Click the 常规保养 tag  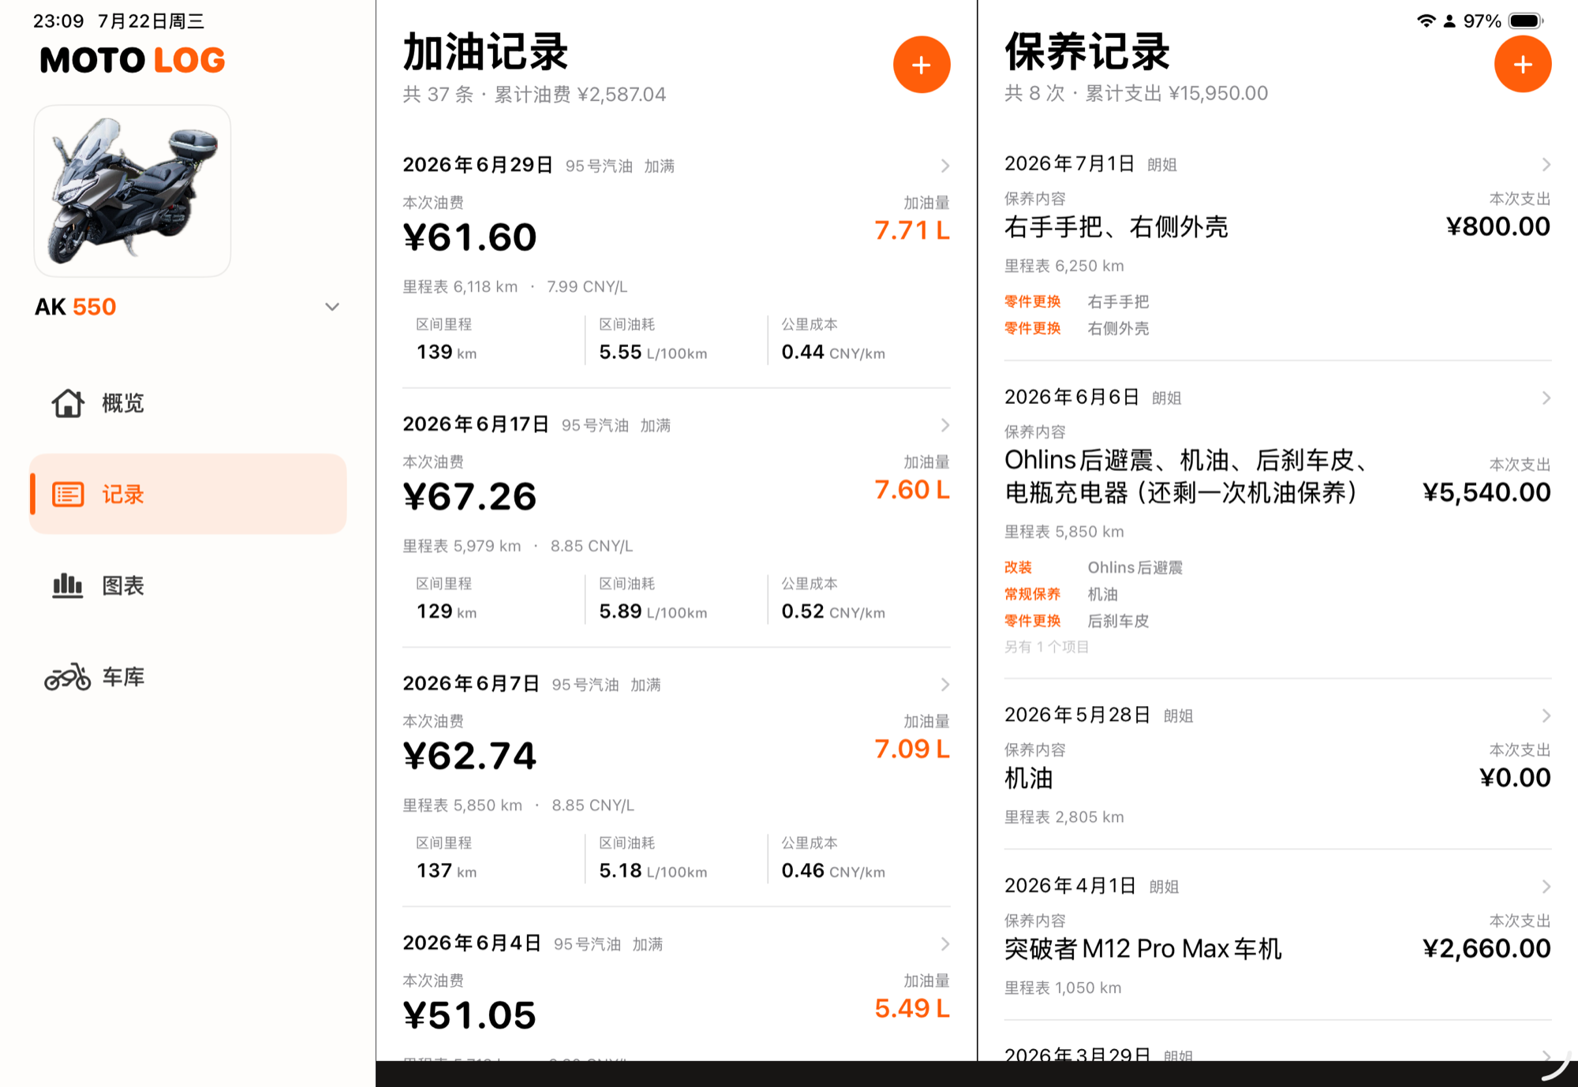(1032, 594)
